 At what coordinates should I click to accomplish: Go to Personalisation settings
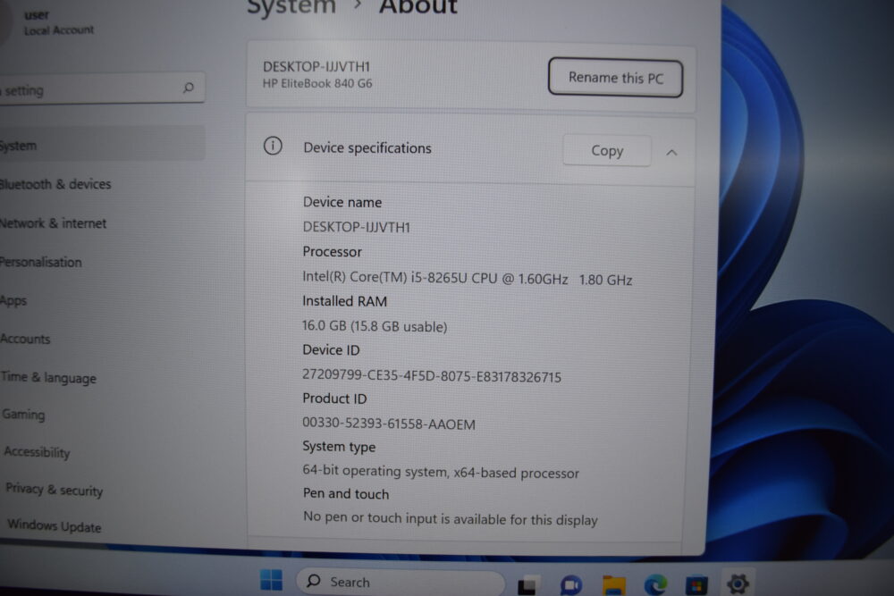point(40,262)
